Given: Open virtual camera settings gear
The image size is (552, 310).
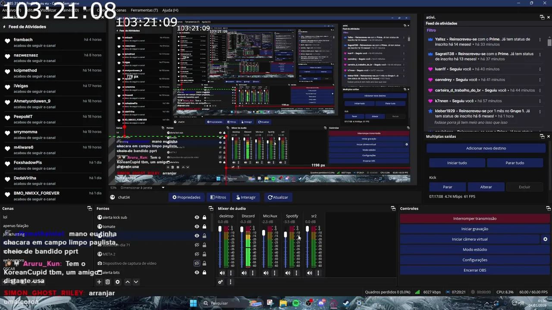Looking at the screenshot, I should pos(545,239).
